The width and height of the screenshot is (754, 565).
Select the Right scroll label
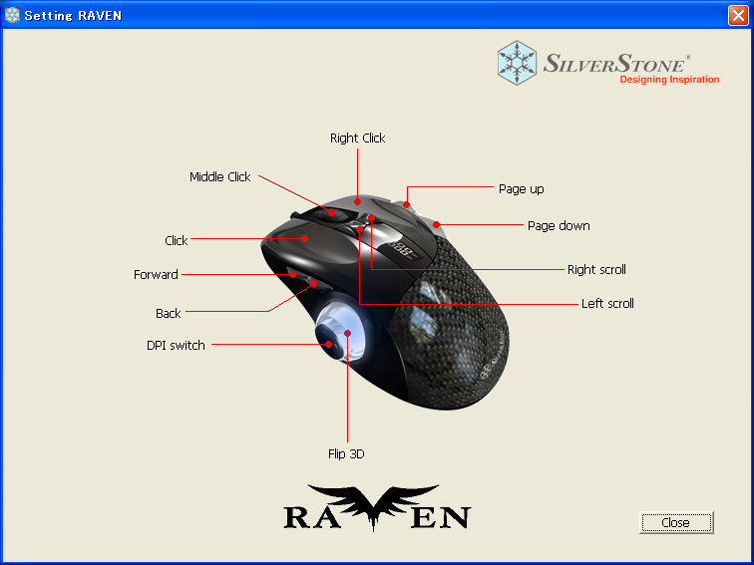596,269
